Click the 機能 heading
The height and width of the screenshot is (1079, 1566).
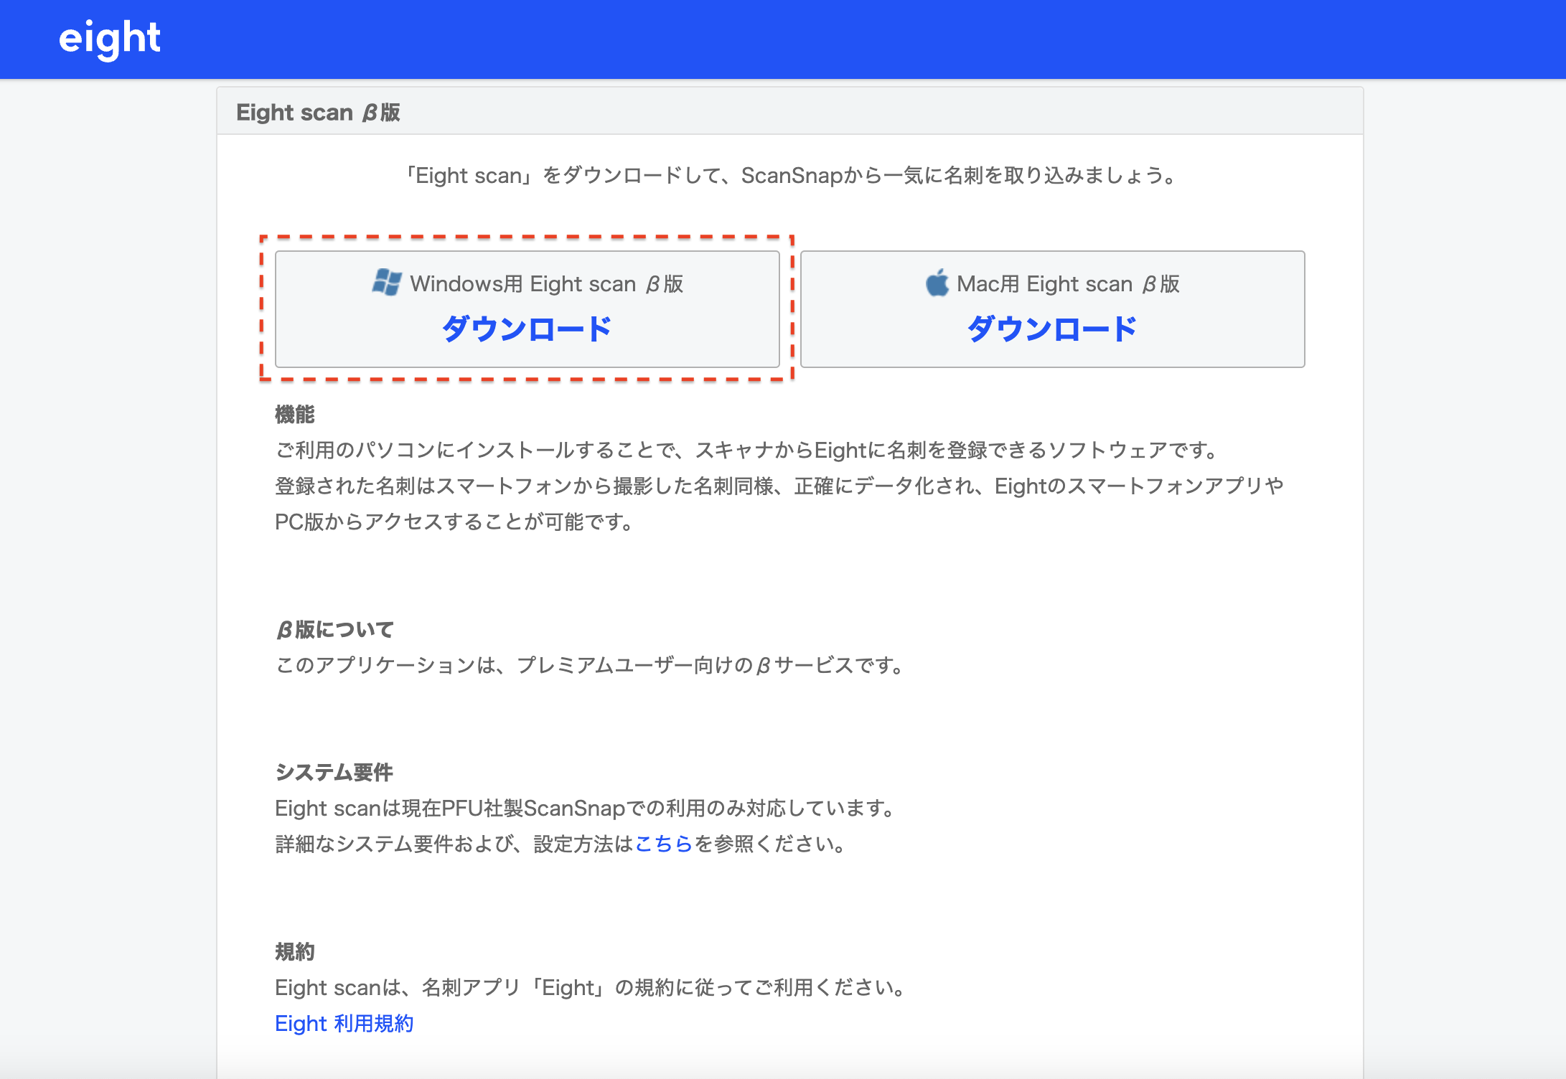pos(295,415)
